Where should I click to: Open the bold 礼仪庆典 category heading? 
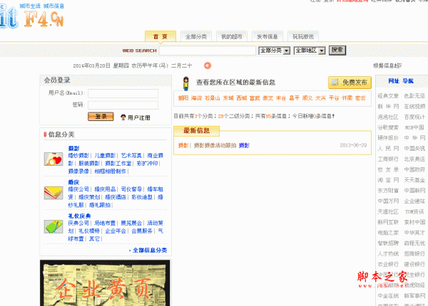79,216
